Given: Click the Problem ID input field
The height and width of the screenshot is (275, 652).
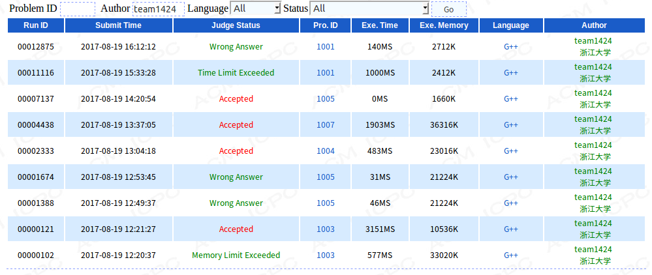Looking at the screenshot, I should (x=77, y=9).
